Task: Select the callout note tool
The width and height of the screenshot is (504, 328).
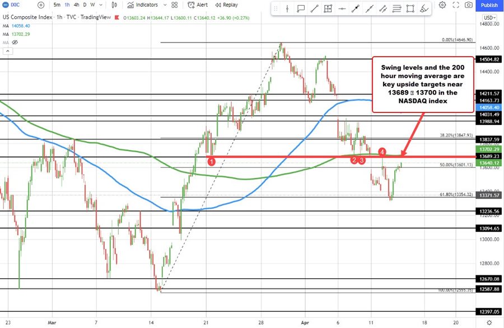Action: click(x=301, y=9)
